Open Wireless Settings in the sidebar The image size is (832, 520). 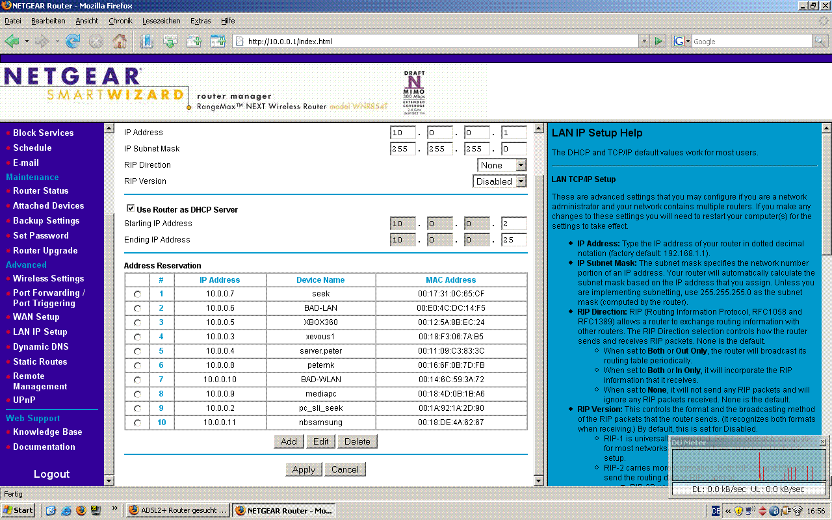pyautogui.click(x=49, y=278)
